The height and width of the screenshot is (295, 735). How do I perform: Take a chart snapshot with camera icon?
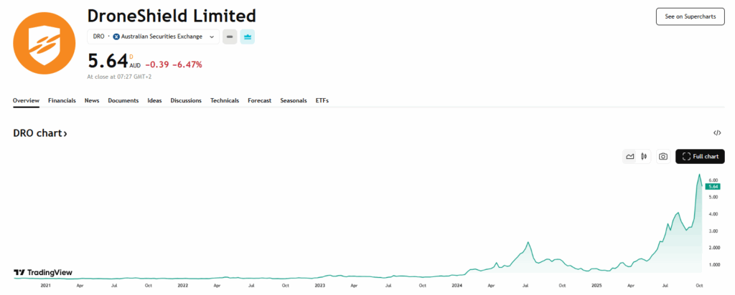tap(663, 156)
